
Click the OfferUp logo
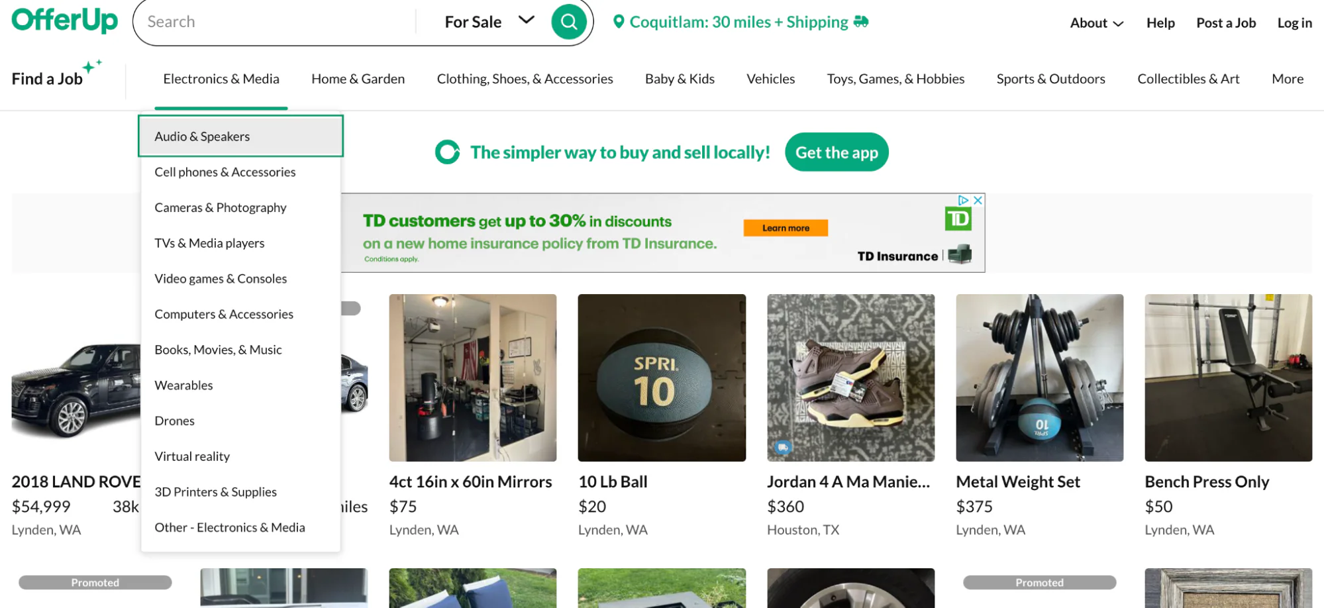click(63, 21)
